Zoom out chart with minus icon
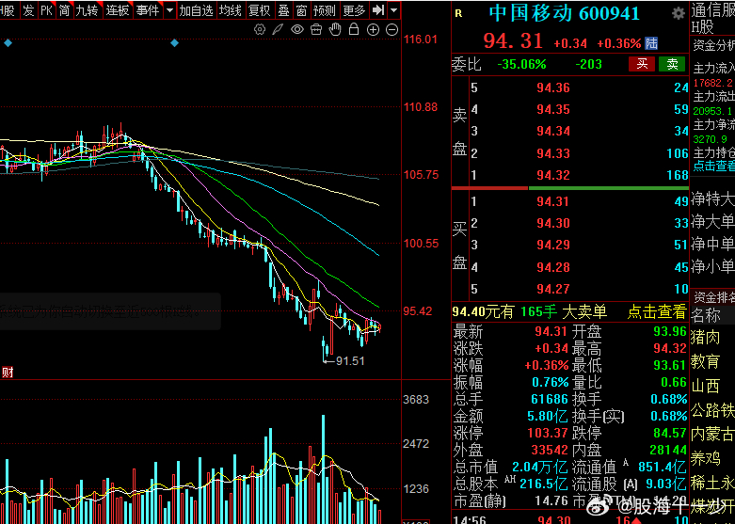Screen dimensions: 735x524 (391, 30)
